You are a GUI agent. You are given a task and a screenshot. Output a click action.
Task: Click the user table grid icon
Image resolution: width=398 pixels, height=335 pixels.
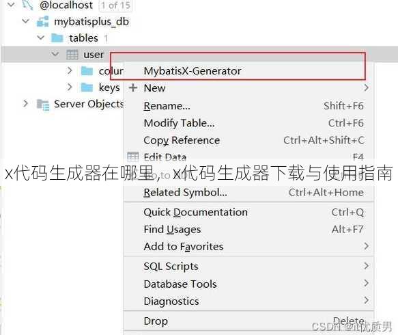tap(72, 55)
